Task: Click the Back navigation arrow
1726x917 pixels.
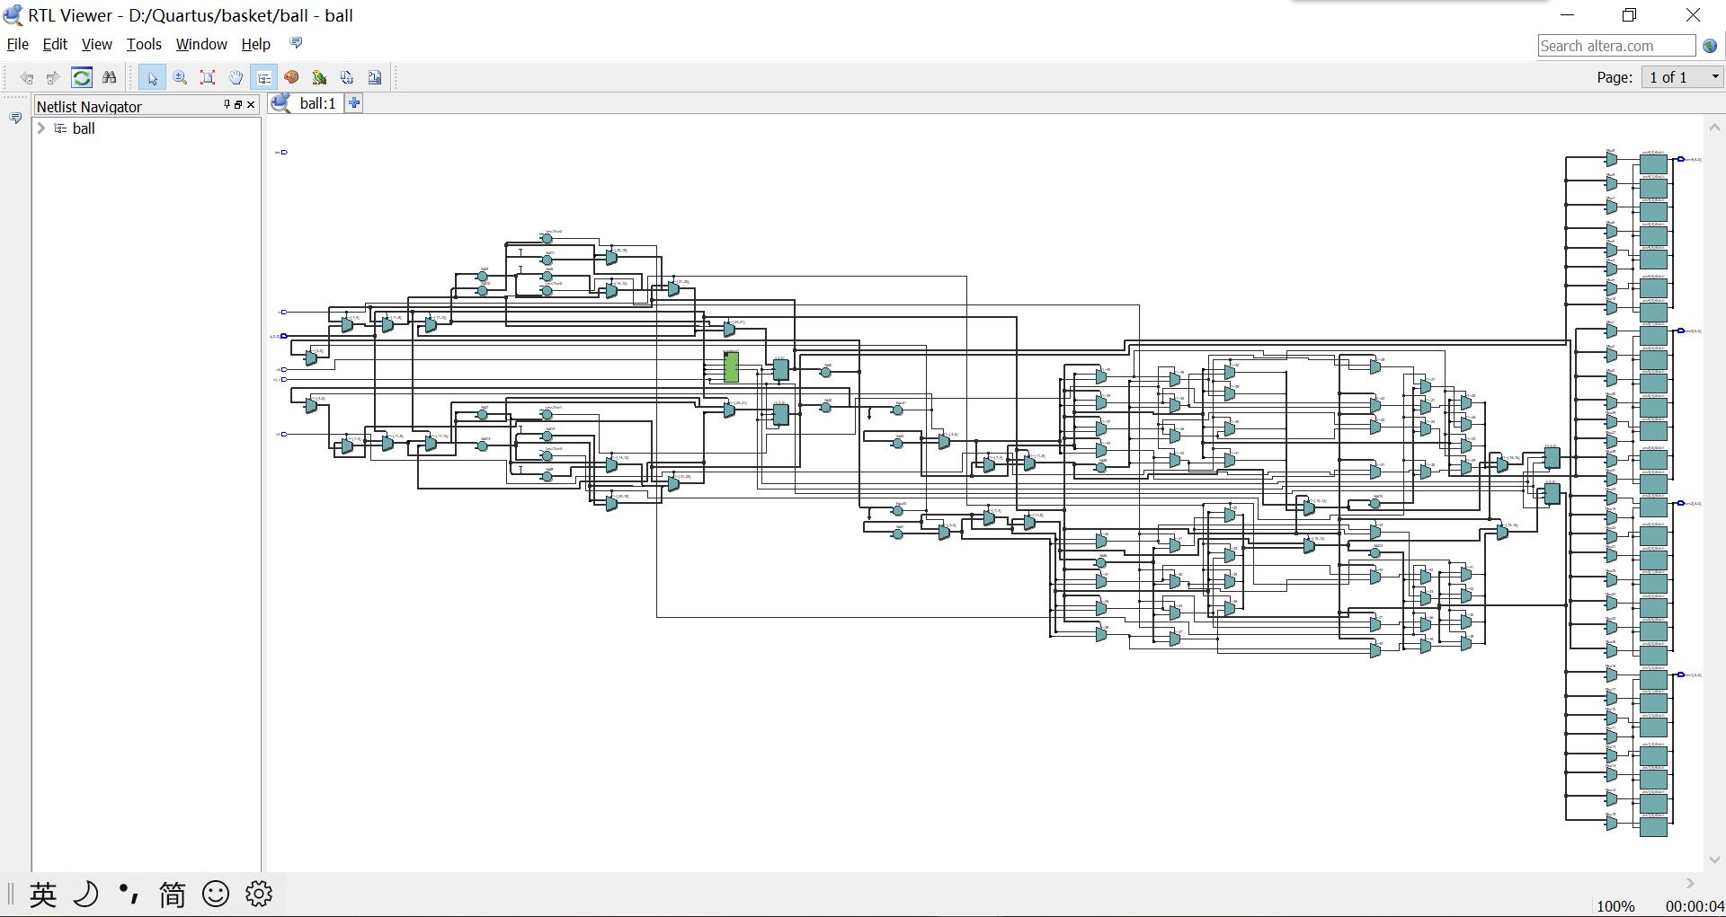Action: (27, 77)
